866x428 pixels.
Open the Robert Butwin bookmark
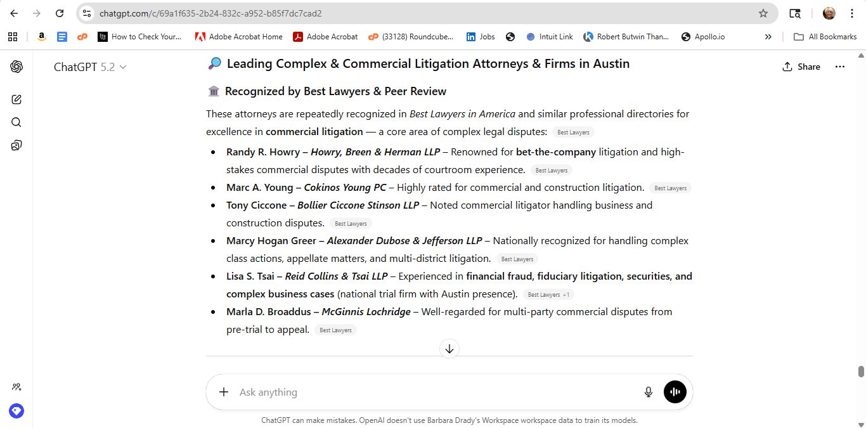(626, 37)
